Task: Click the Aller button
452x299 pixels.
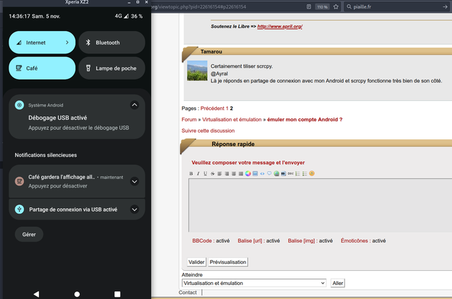Action: [x=338, y=283]
